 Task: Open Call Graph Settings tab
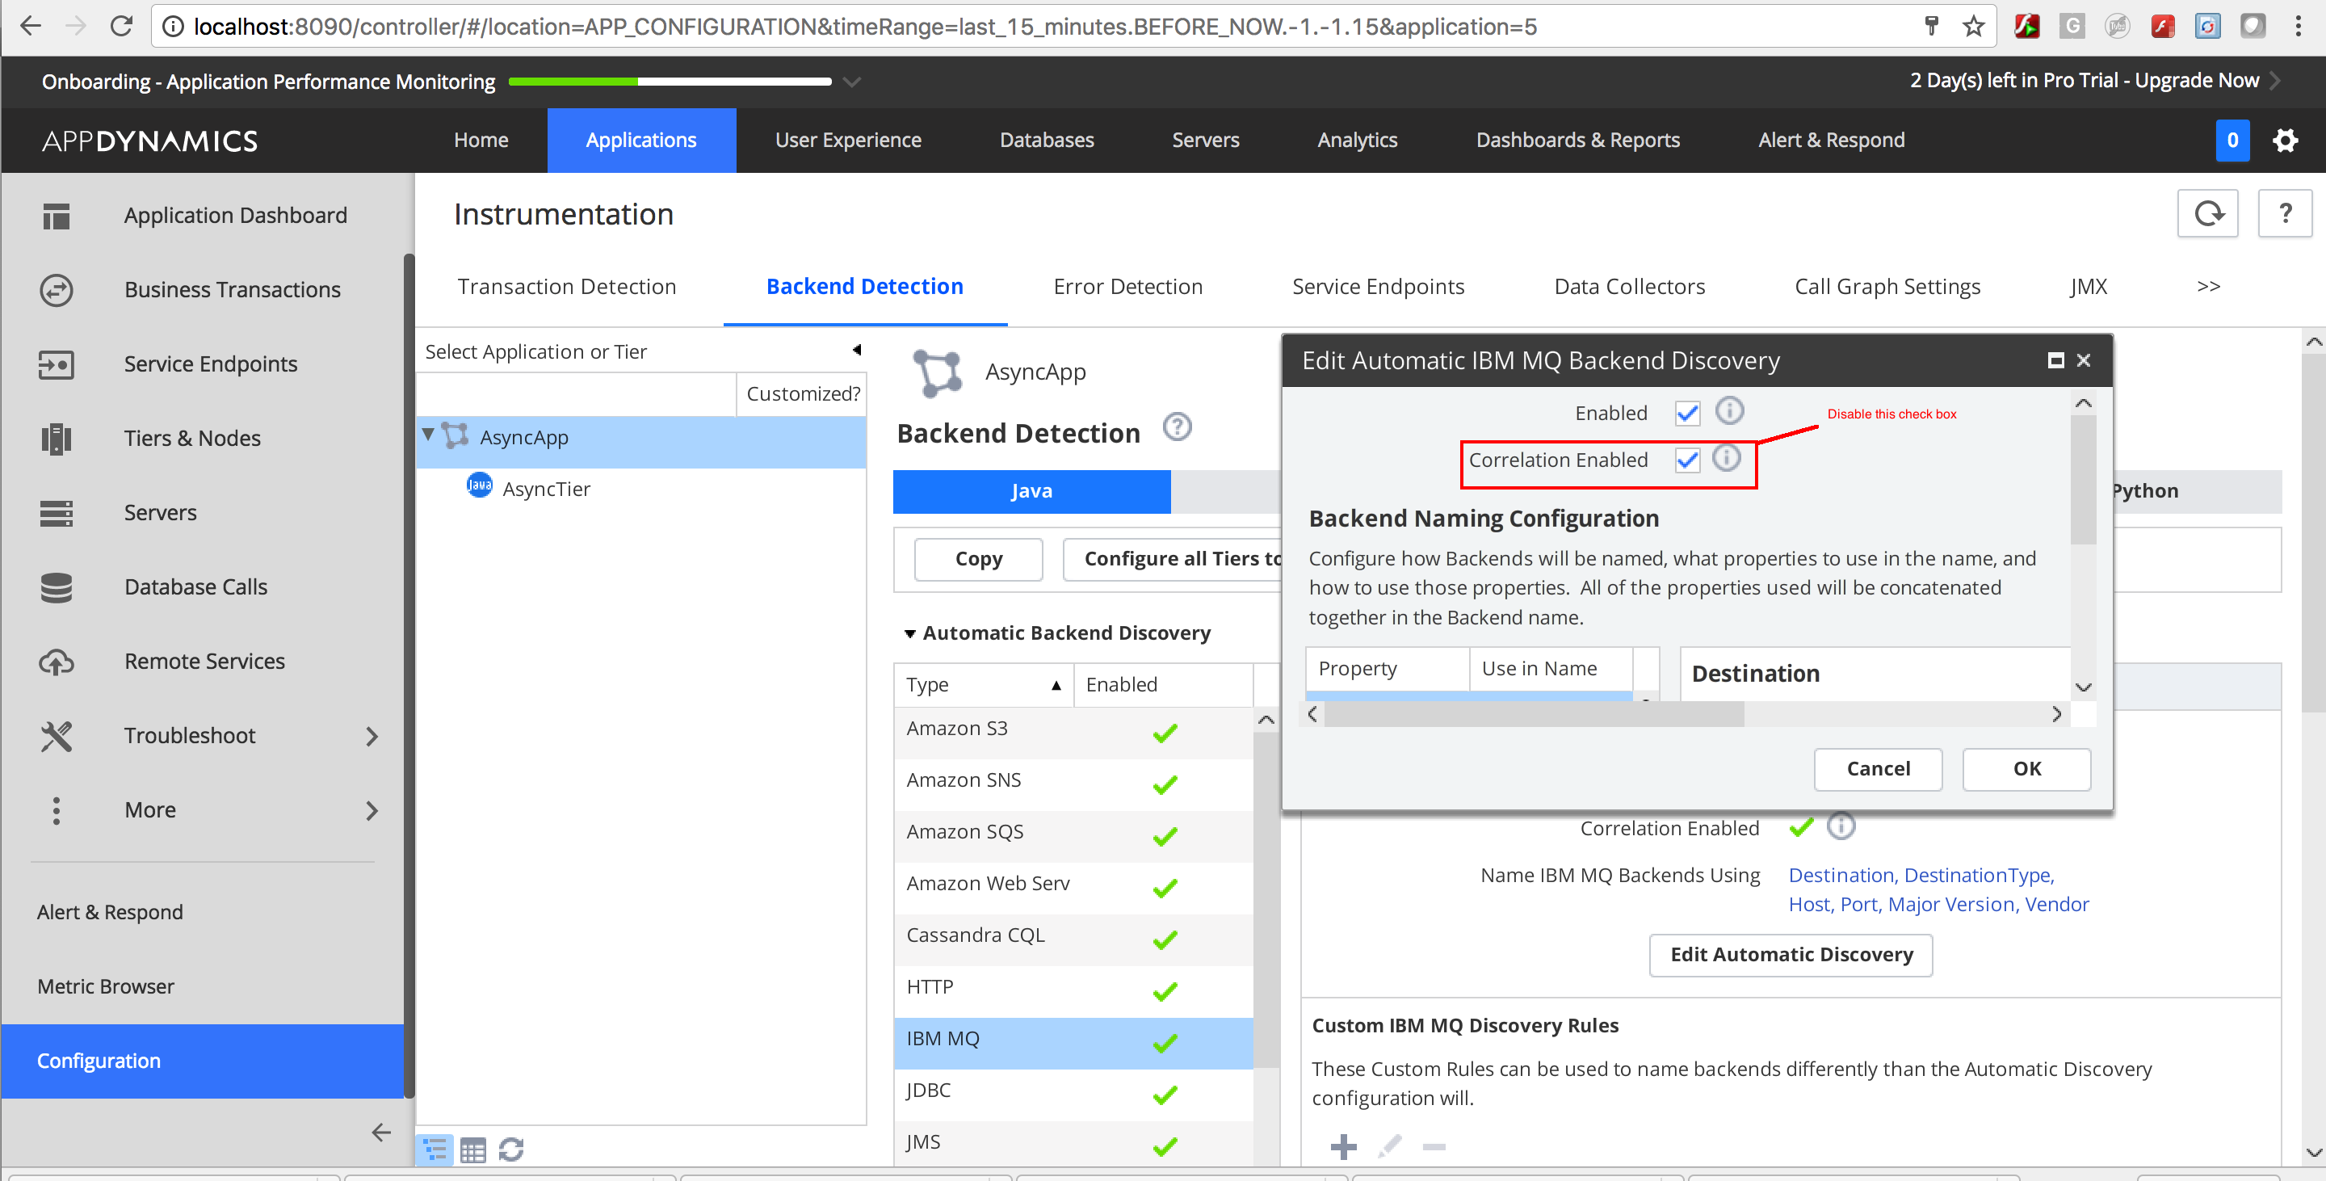click(x=1887, y=286)
